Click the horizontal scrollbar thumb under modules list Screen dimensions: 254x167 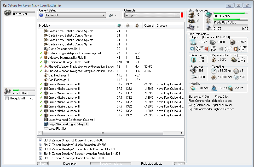[x=103, y=133]
